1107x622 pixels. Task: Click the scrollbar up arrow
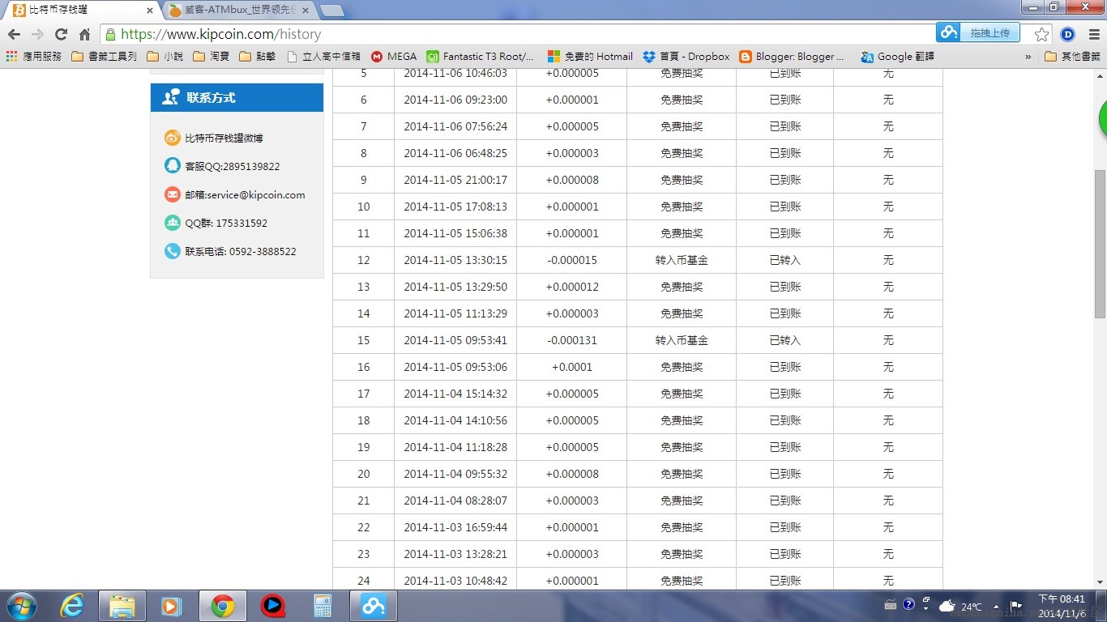pyautogui.click(x=1100, y=75)
